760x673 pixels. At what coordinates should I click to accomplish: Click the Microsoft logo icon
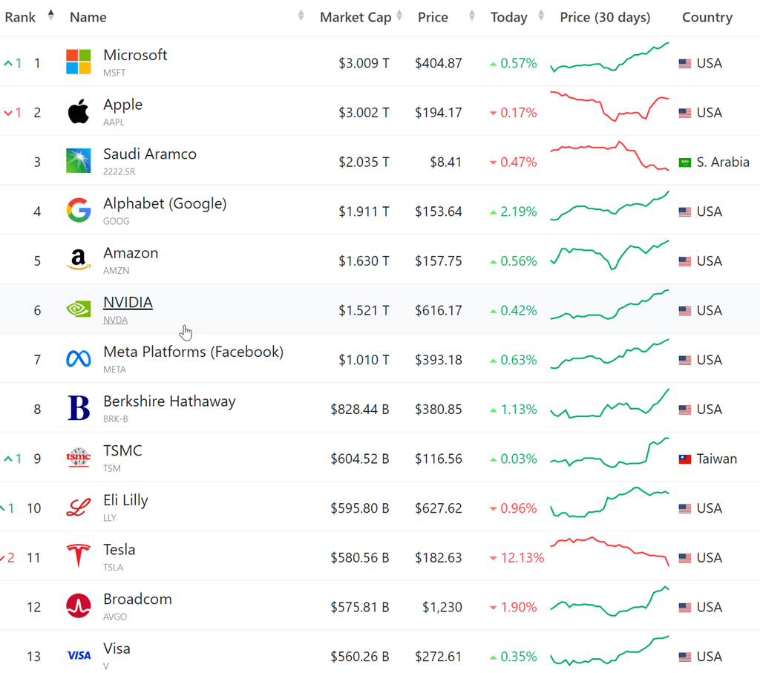pyautogui.click(x=79, y=62)
